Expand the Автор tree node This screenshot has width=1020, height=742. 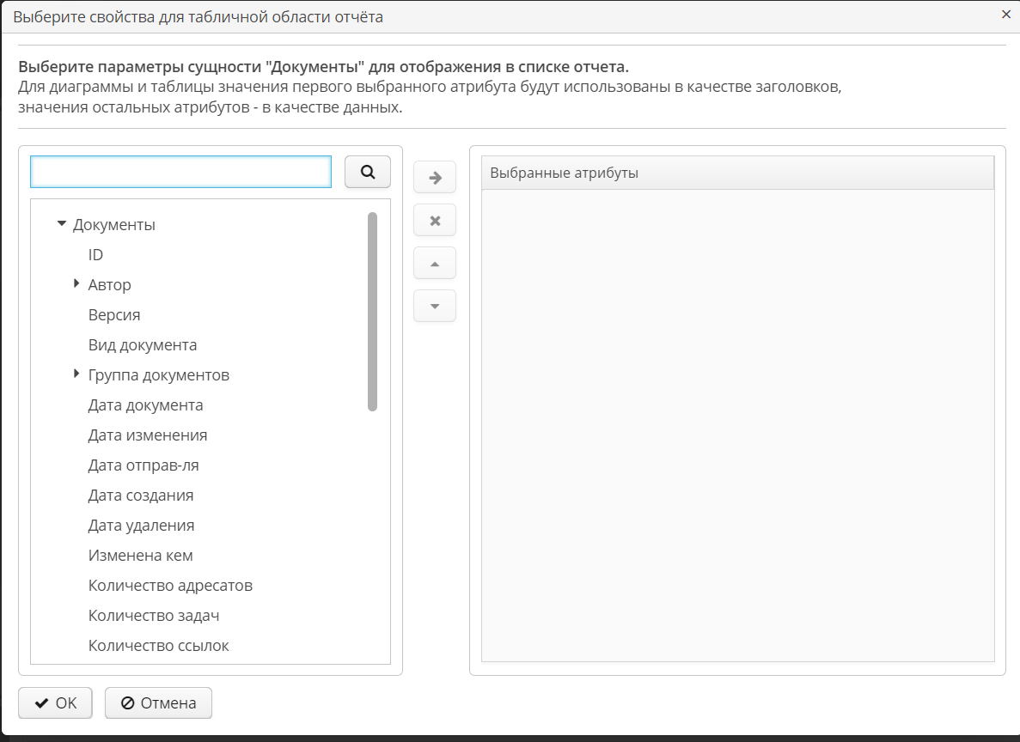point(76,284)
